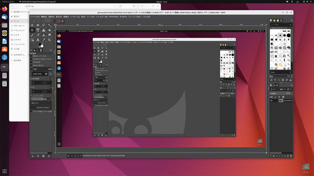Select the Crop tool
This screenshot has width=314, height=176.
pyautogui.click(x=32, y=30)
